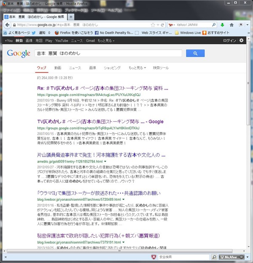
Task: Click the blue Google search button
Action: 195,53
